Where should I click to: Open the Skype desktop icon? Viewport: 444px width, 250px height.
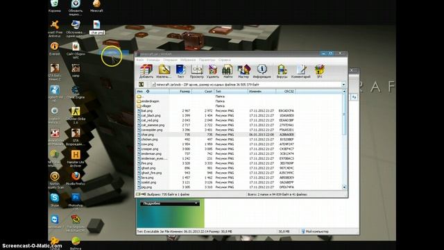click(55, 200)
